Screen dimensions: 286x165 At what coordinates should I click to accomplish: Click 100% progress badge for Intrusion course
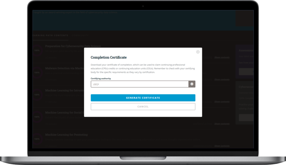[37, 95]
